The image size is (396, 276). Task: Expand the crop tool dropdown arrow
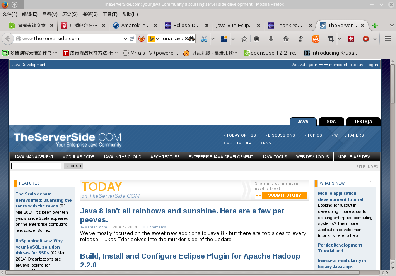[x=340, y=39]
